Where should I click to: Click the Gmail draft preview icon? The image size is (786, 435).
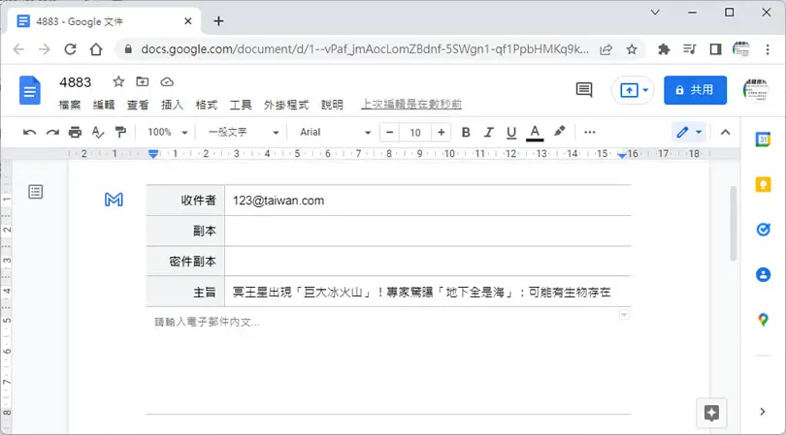114,200
